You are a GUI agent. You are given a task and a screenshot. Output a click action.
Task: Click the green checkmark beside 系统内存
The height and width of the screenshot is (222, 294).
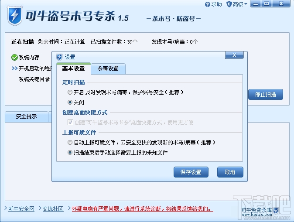pyautogui.click(x=14, y=58)
